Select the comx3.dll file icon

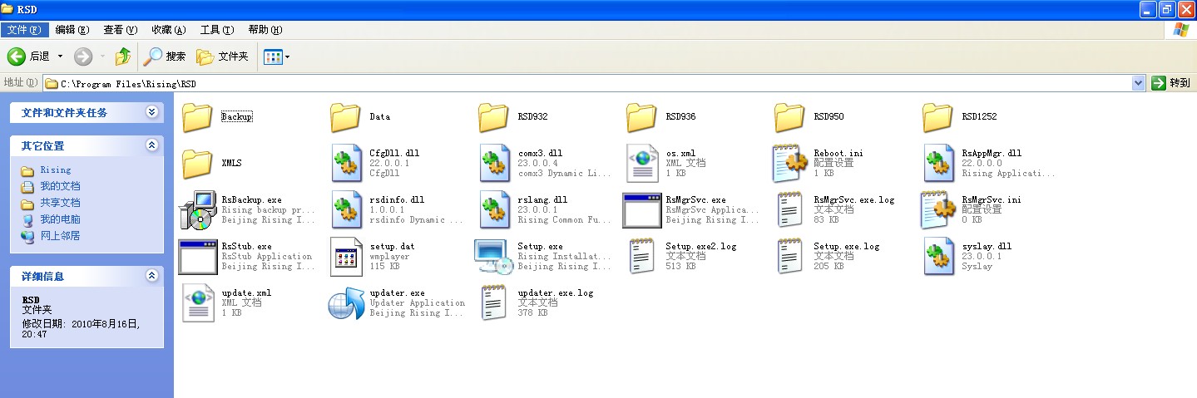tap(493, 164)
